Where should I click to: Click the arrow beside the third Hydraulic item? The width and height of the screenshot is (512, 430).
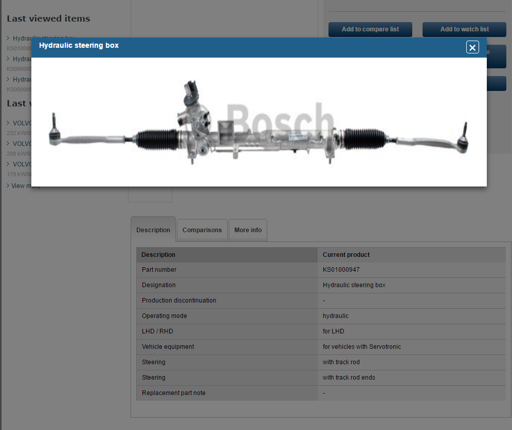tap(8, 79)
